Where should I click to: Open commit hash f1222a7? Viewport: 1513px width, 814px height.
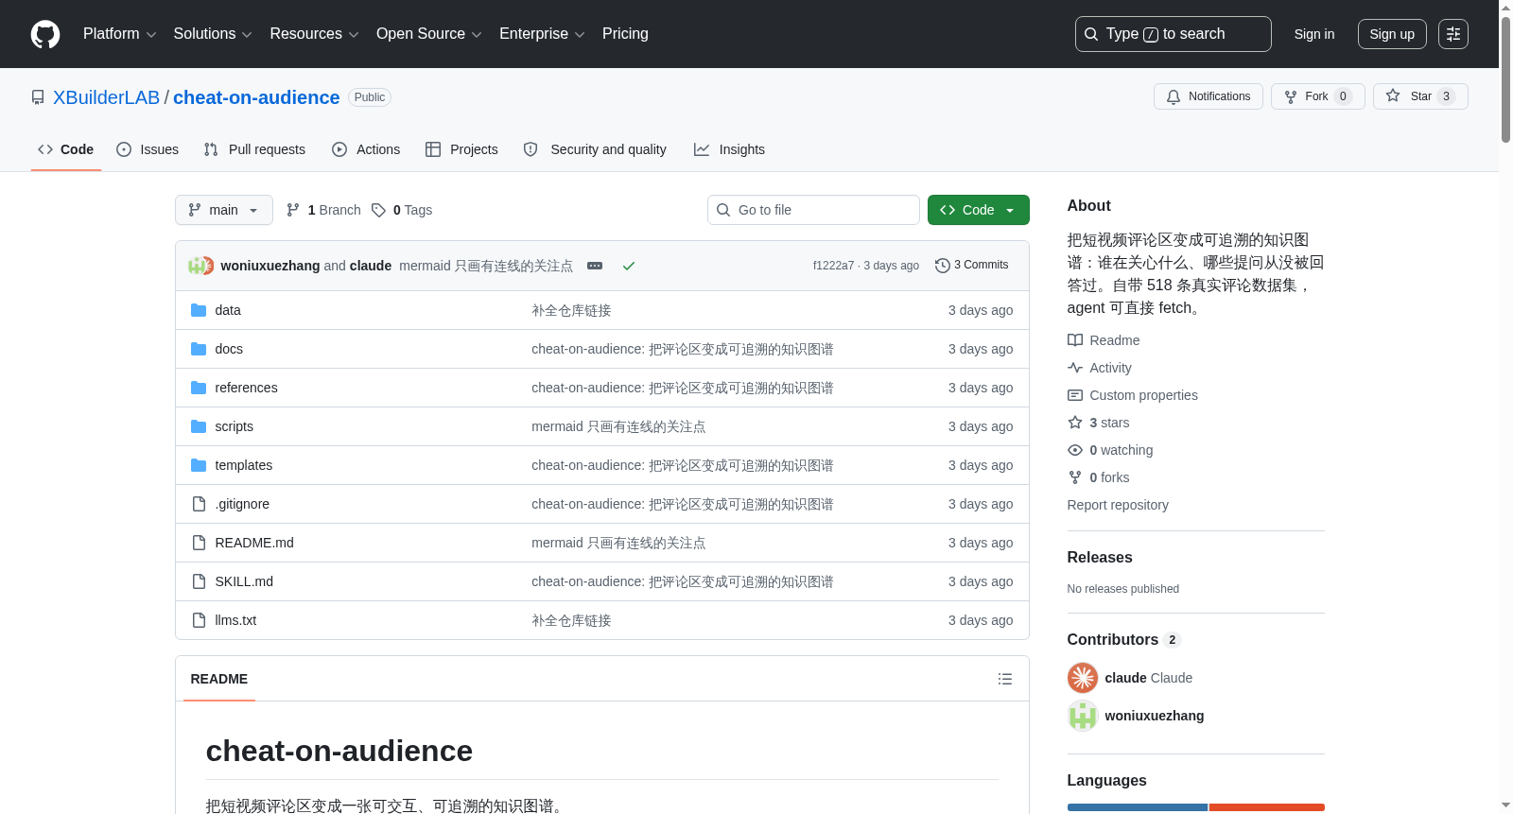[x=833, y=266]
